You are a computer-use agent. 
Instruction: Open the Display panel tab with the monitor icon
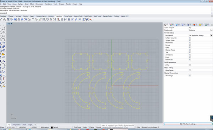click(166, 25)
